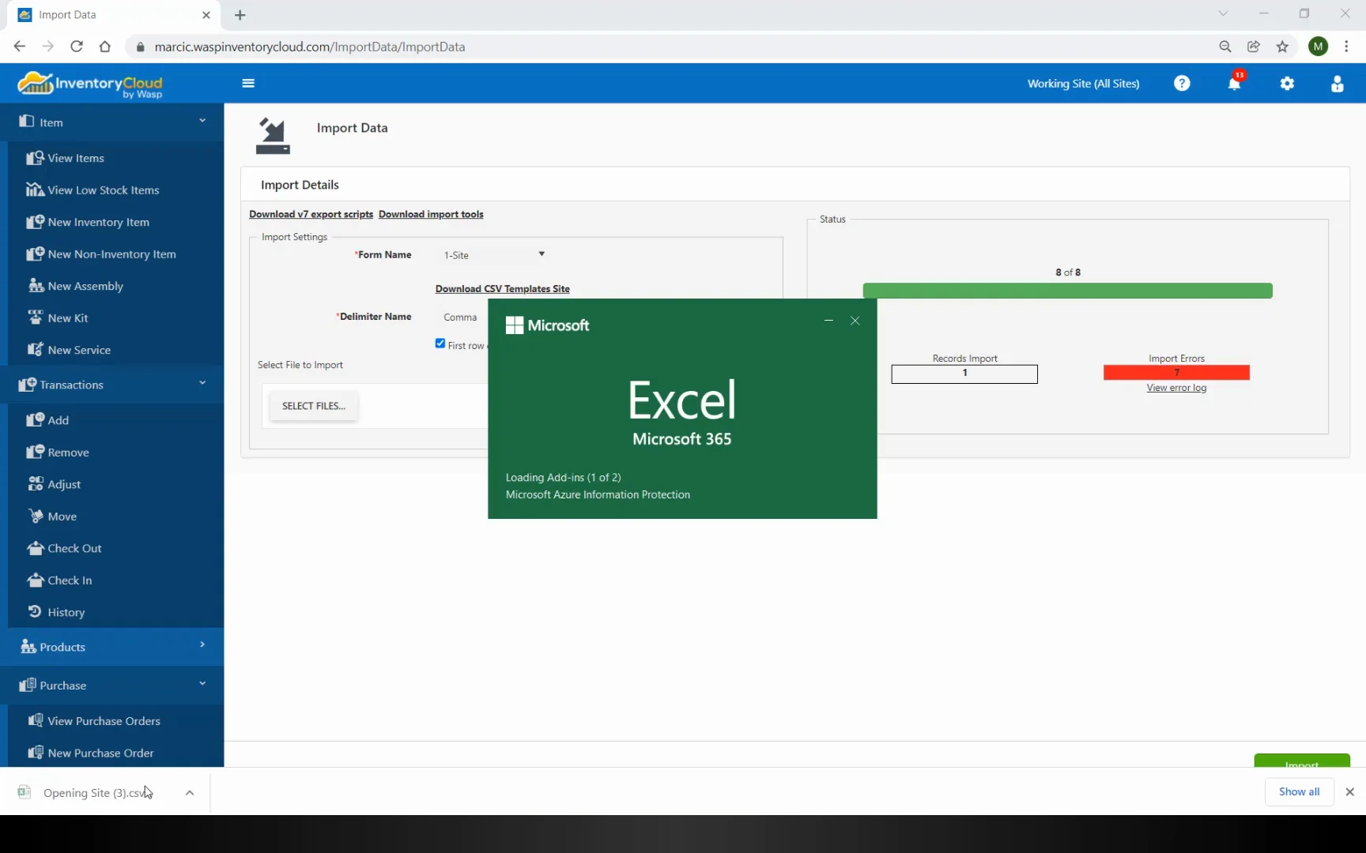1366x853 pixels.
Task: Click the Import Data page icon
Action: 273,136
